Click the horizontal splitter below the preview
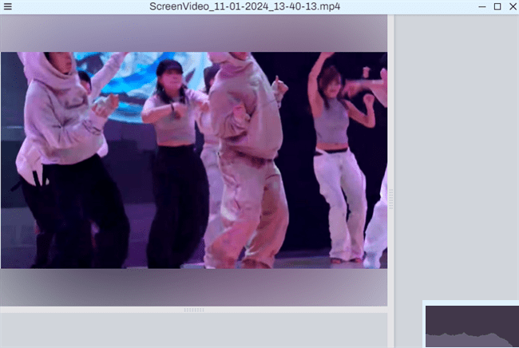 [x=194, y=310]
